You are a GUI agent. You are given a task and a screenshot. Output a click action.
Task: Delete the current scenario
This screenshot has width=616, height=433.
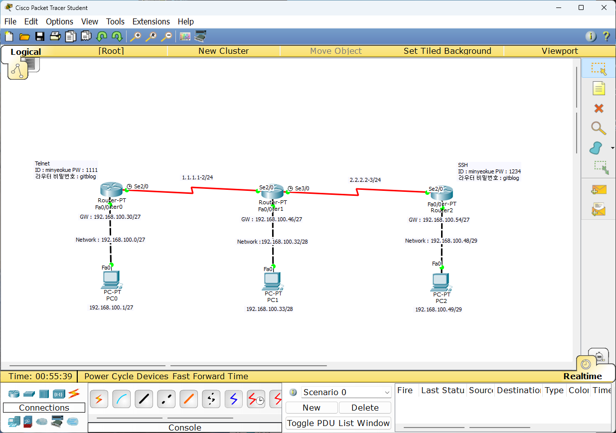[x=365, y=408]
